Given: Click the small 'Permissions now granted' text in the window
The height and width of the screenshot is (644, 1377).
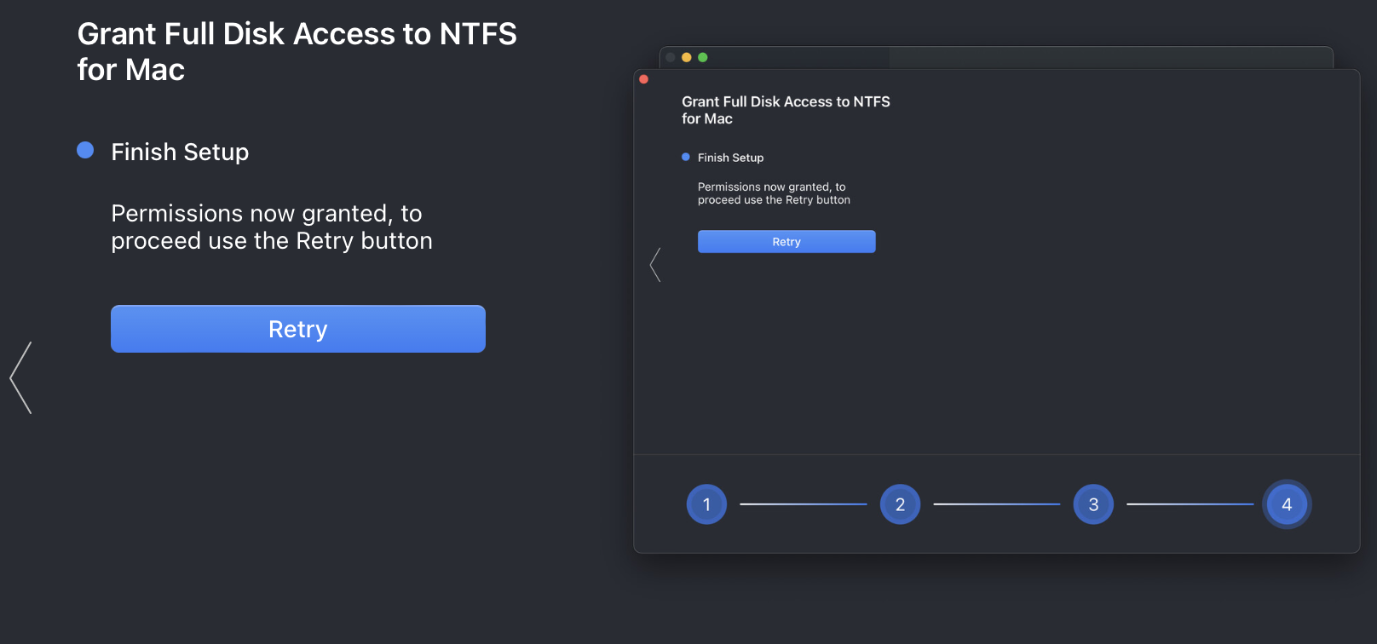Looking at the screenshot, I should pos(774,193).
